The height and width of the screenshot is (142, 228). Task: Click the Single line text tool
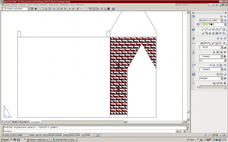218,52
